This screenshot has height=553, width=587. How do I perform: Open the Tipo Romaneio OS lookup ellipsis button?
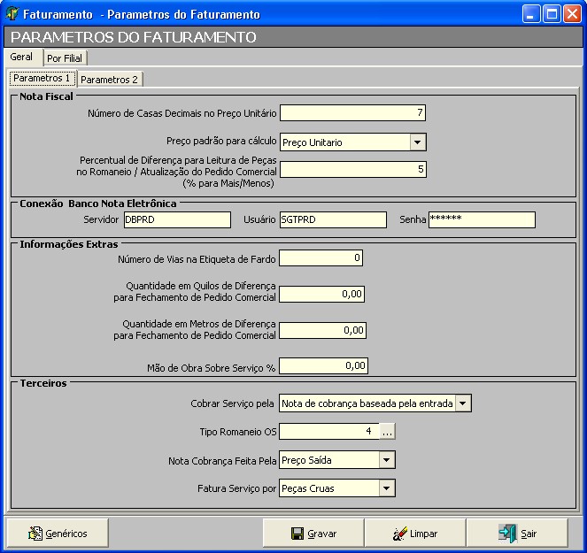388,432
